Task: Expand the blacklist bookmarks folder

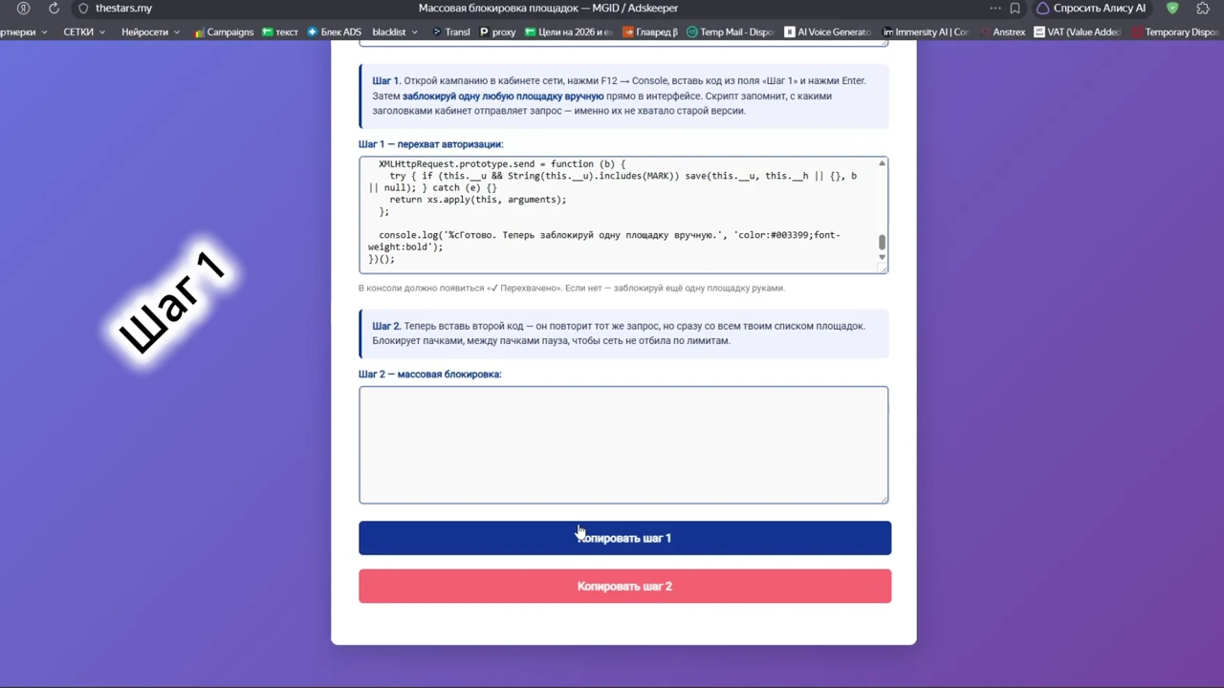Action: coord(395,32)
